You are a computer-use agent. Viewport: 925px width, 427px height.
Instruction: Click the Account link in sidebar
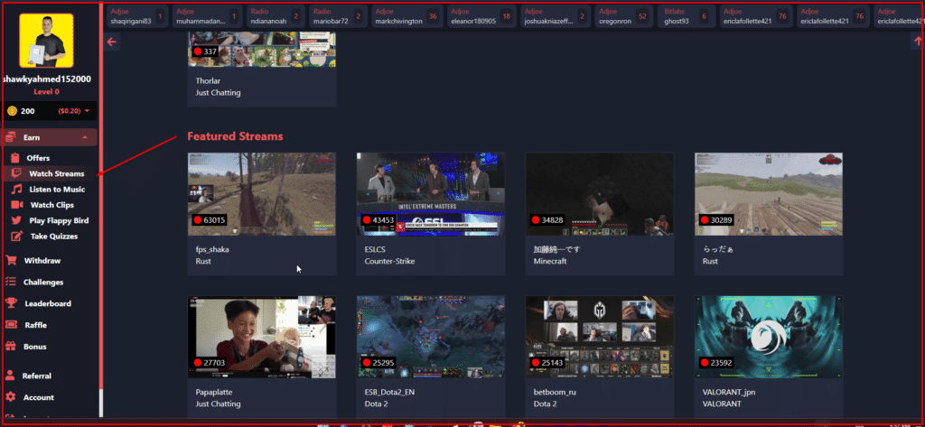point(38,397)
